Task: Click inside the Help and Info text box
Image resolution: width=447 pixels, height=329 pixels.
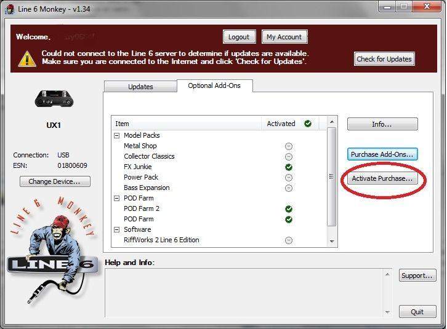Action: 244,293
